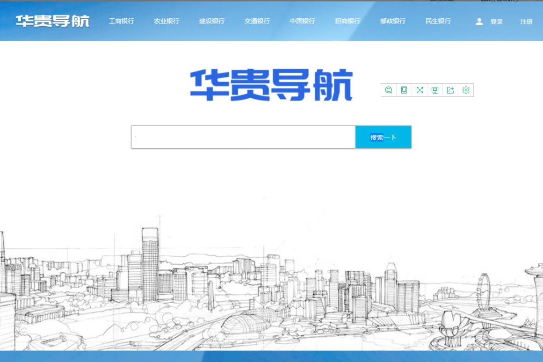Viewport: 543px width, 362px height.
Task: Select the save (floppy disk) icon
Action: (435, 90)
